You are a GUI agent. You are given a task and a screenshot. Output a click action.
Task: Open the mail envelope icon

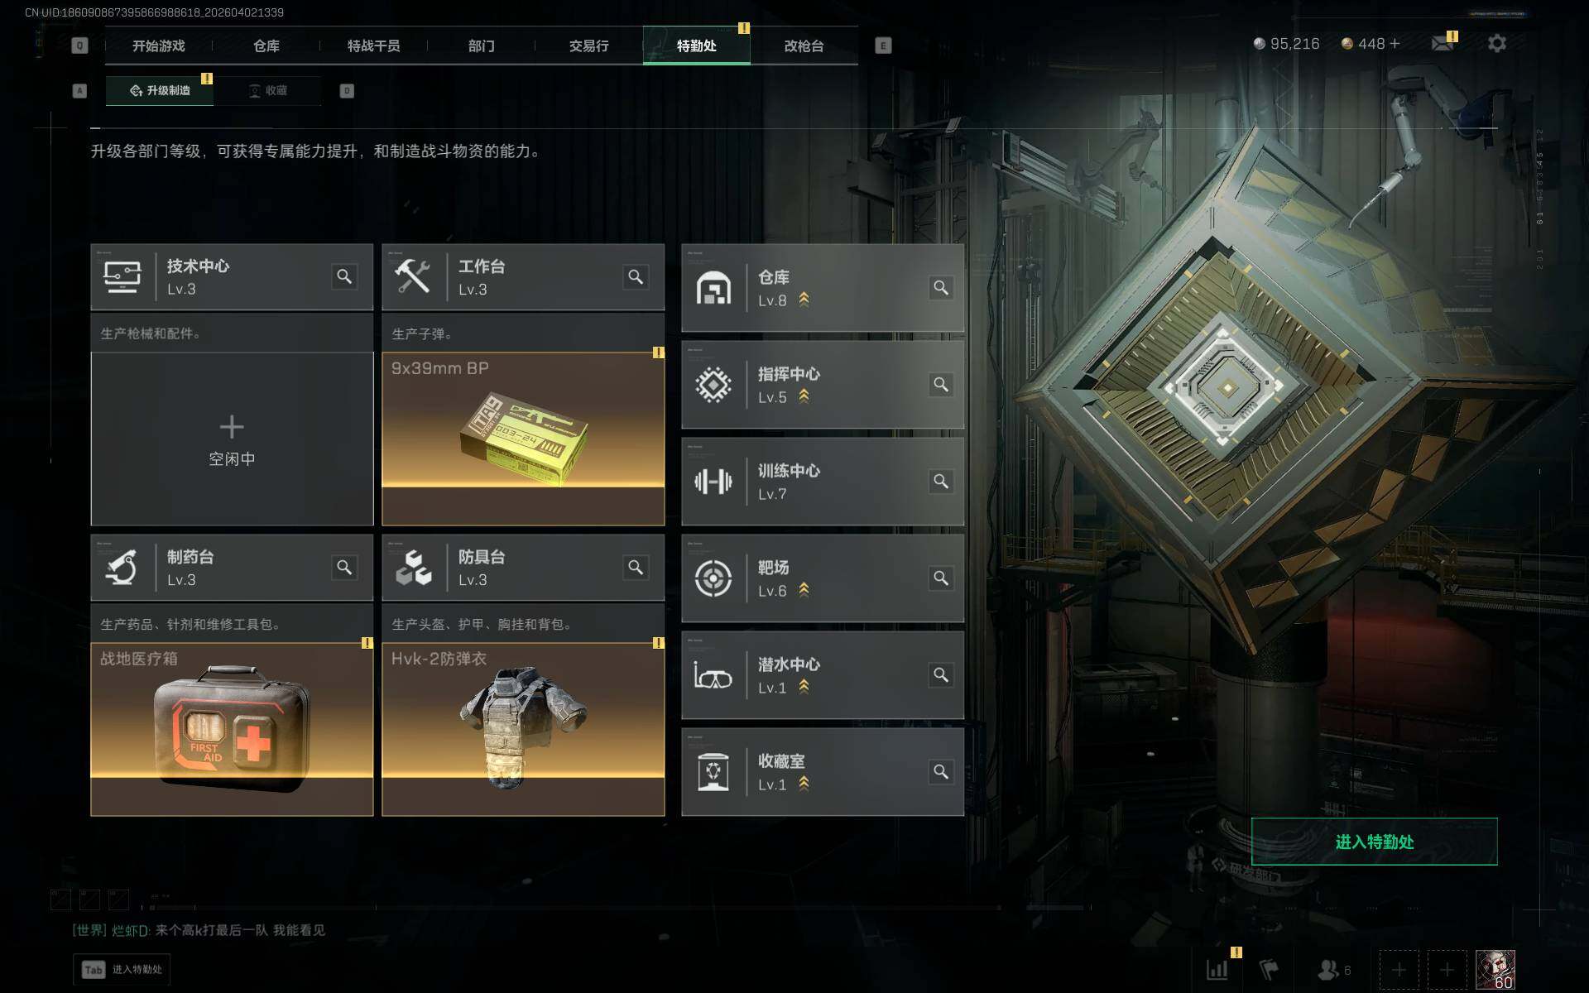[x=1443, y=43]
